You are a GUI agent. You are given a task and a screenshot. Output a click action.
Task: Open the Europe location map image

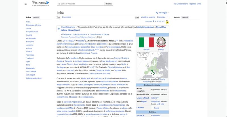[x=152, y=65]
